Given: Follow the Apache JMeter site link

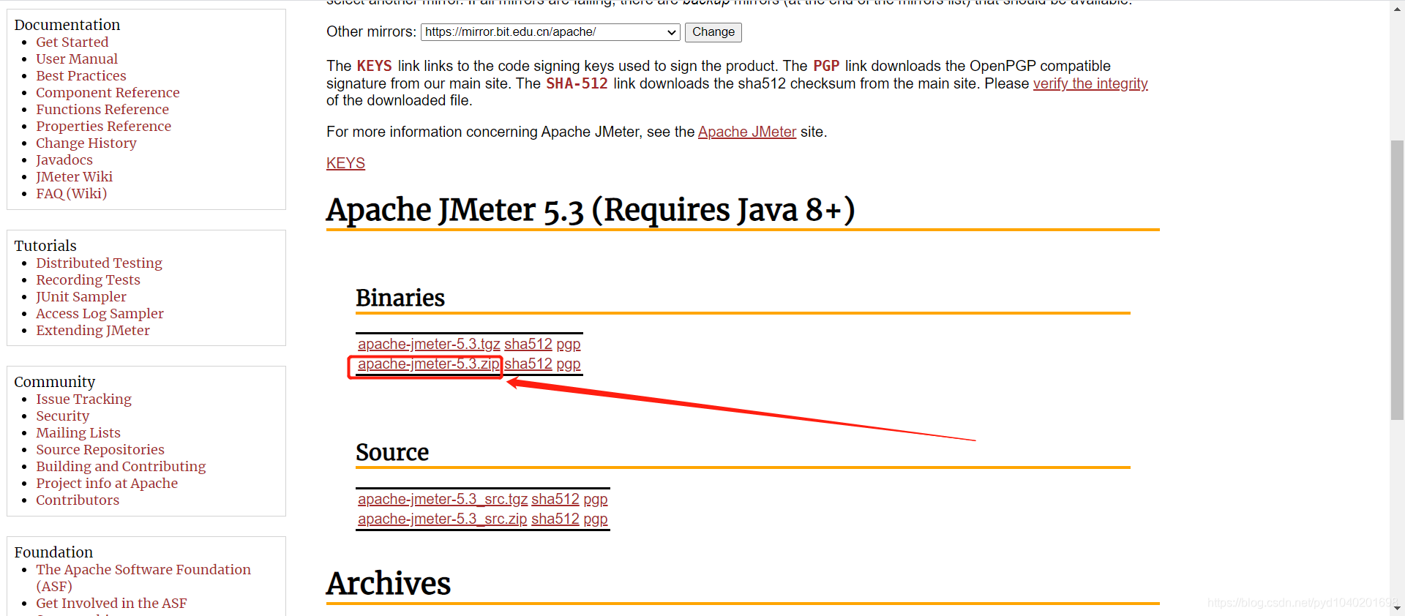Looking at the screenshot, I should [747, 132].
